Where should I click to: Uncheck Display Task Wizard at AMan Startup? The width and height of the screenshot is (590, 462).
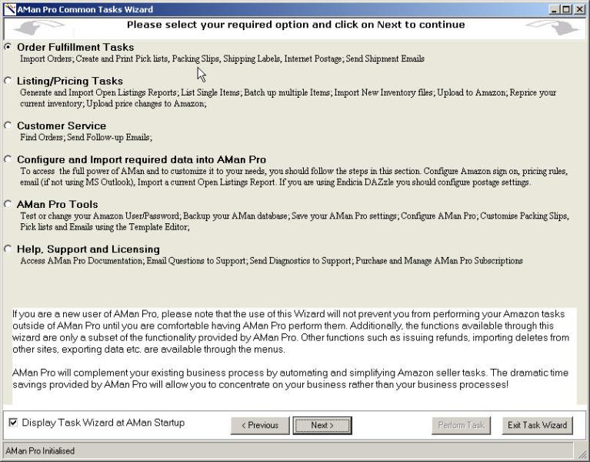13,423
